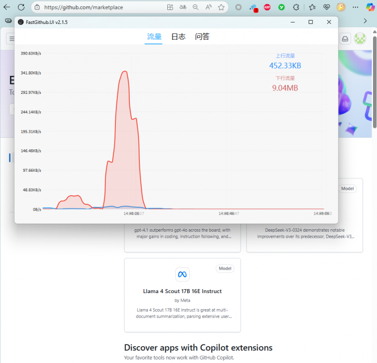Viewport: 377px width, 363px height.
Task: Open the favorites list icon
Action: (x=312, y=7)
